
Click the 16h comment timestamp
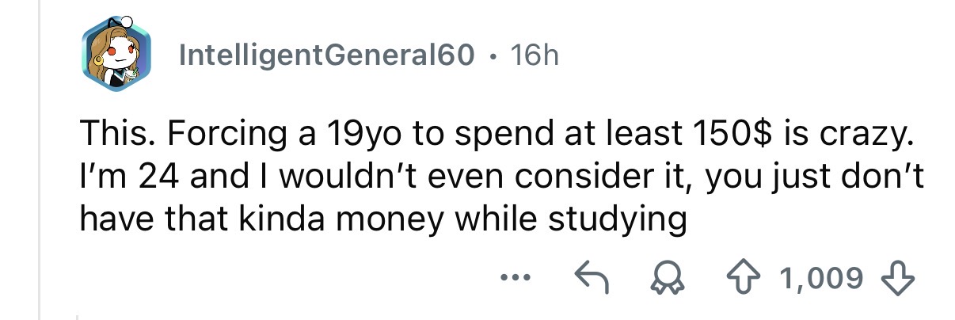coord(535,55)
